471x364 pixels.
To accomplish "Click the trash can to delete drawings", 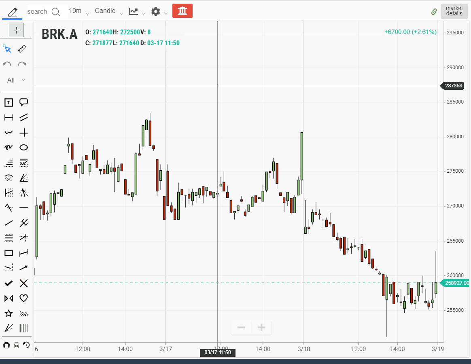I will click(x=17, y=345).
